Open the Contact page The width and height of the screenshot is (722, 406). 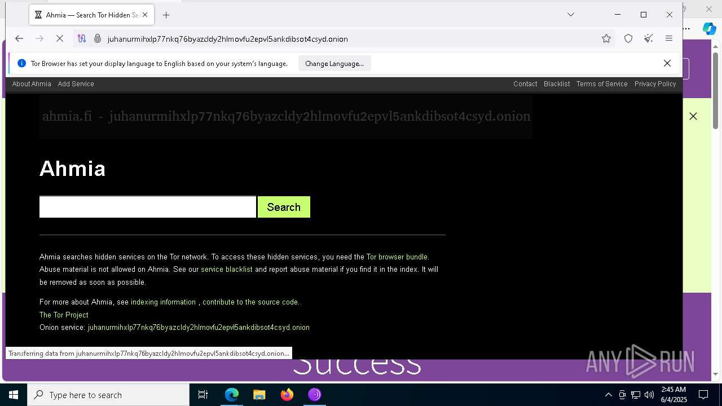[525, 84]
